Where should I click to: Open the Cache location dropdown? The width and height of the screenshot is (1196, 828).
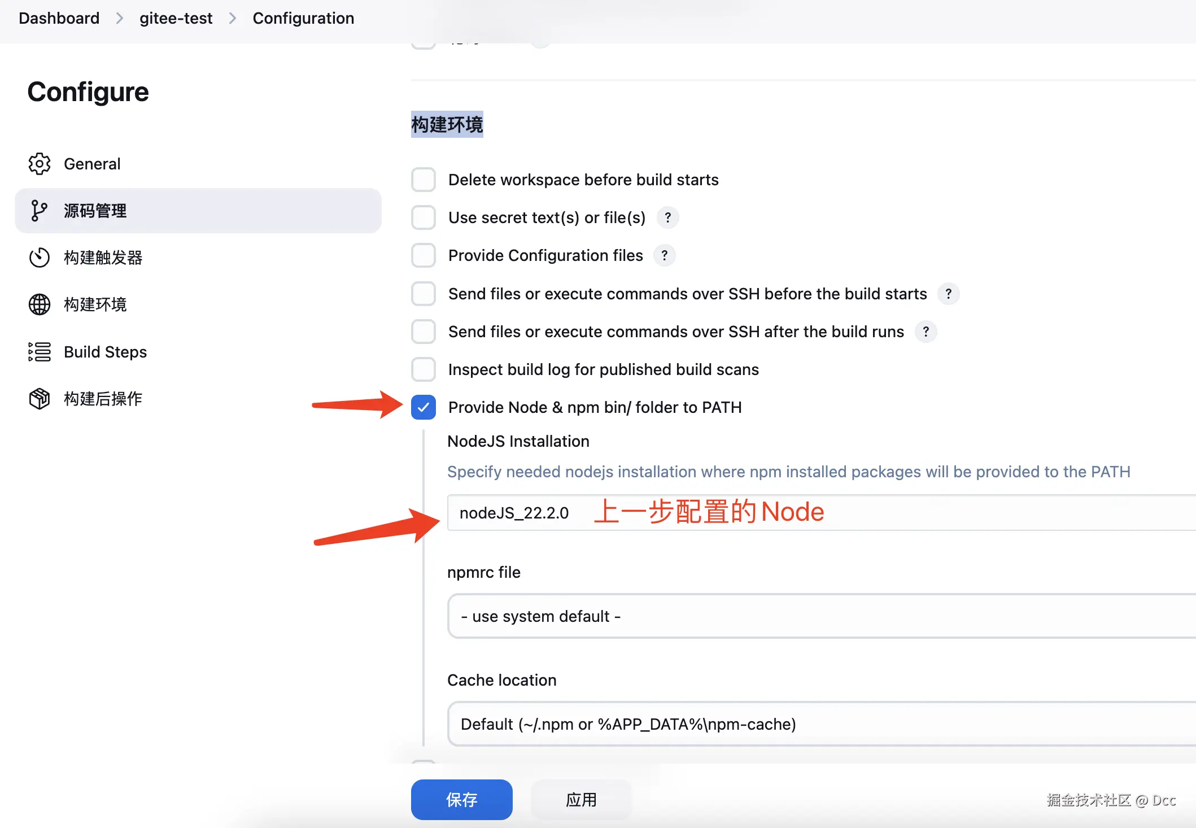pyautogui.click(x=819, y=724)
